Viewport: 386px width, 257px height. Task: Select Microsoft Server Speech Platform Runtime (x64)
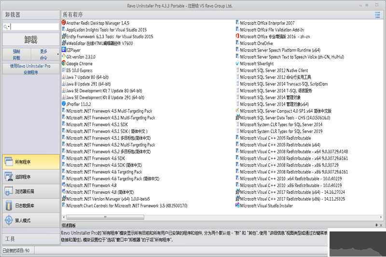click(x=278, y=50)
